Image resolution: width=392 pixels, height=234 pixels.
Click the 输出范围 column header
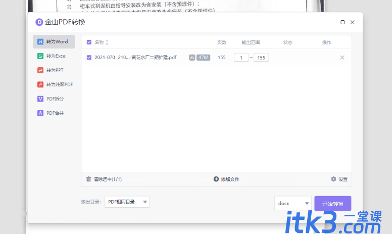(251, 42)
